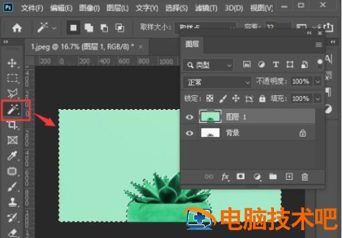Hide 图层 1 layer visibility
Viewport: 342px width, 238px height.
(x=190, y=117)
